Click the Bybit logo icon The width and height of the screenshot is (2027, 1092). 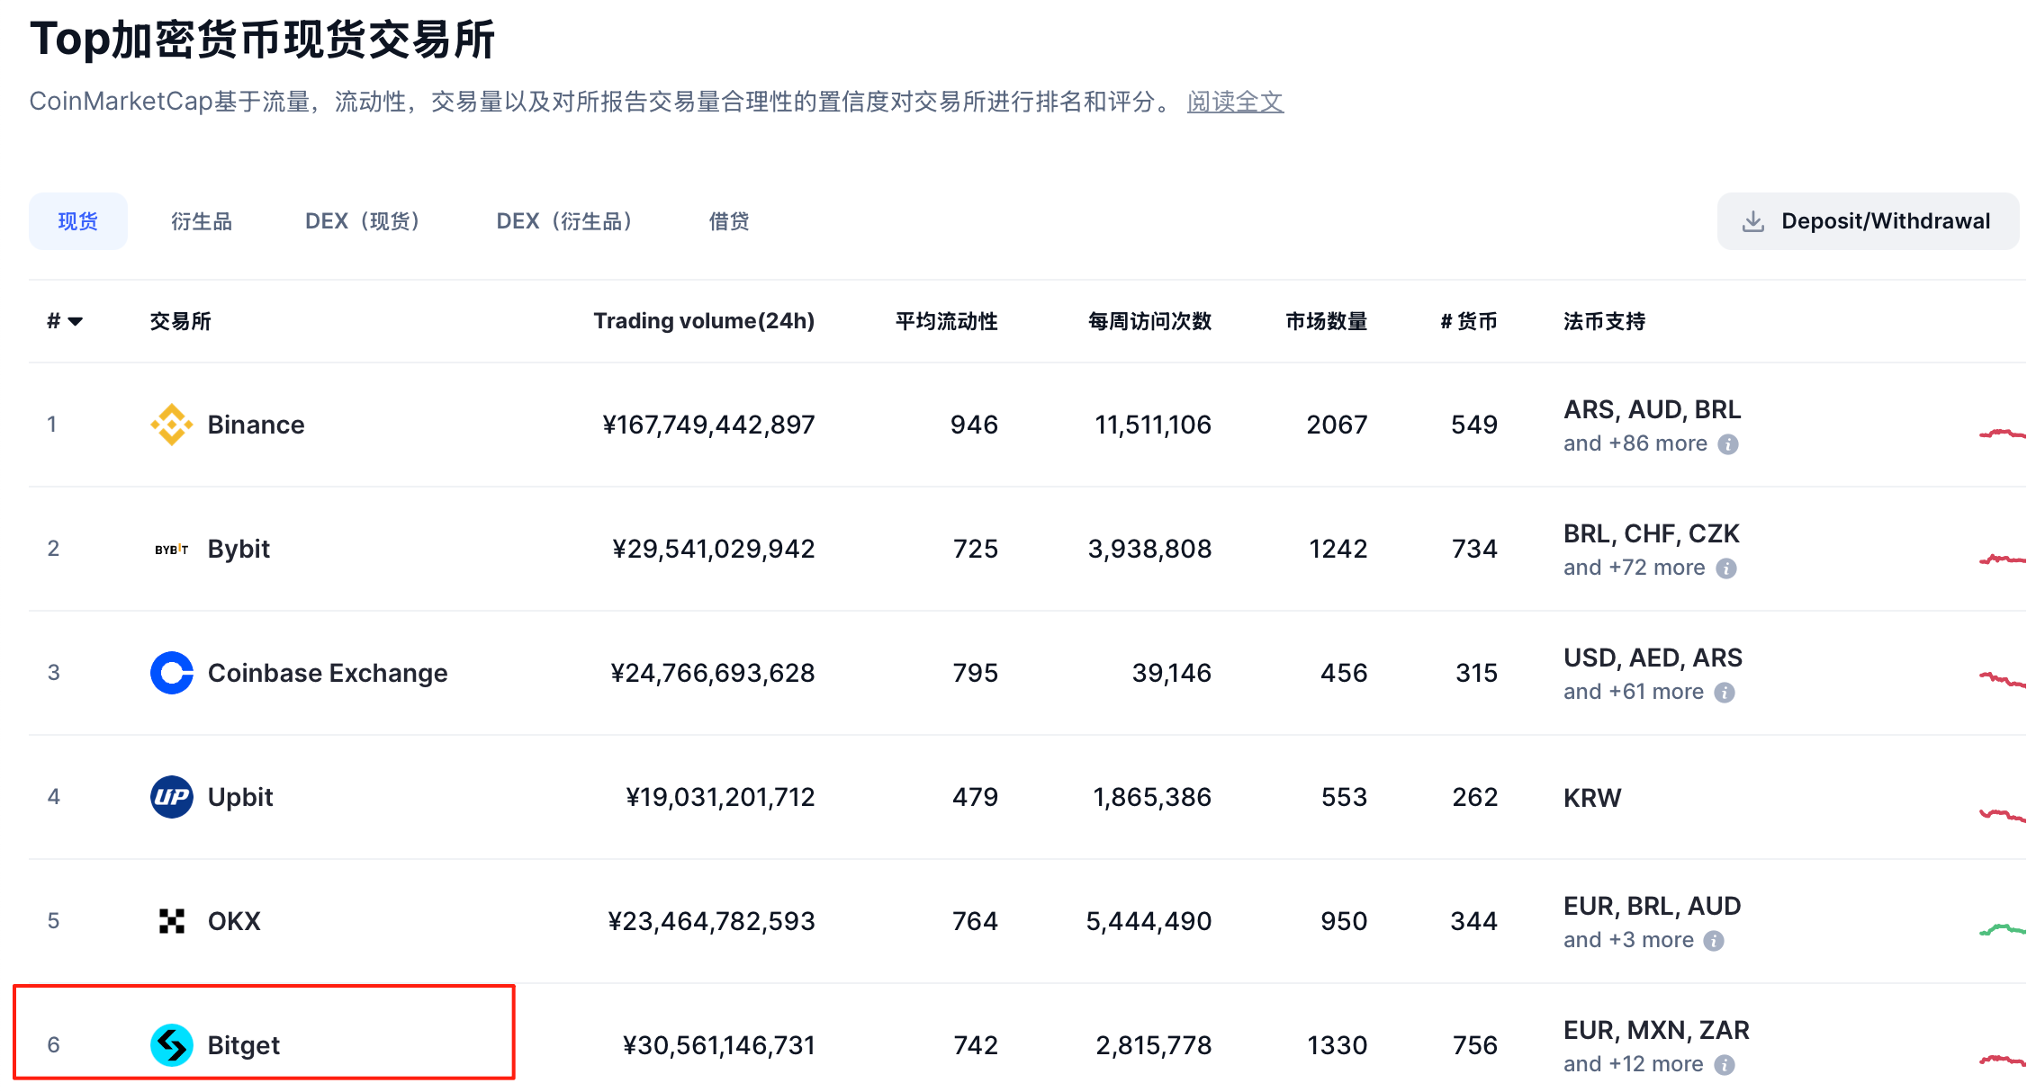(171, 549)
